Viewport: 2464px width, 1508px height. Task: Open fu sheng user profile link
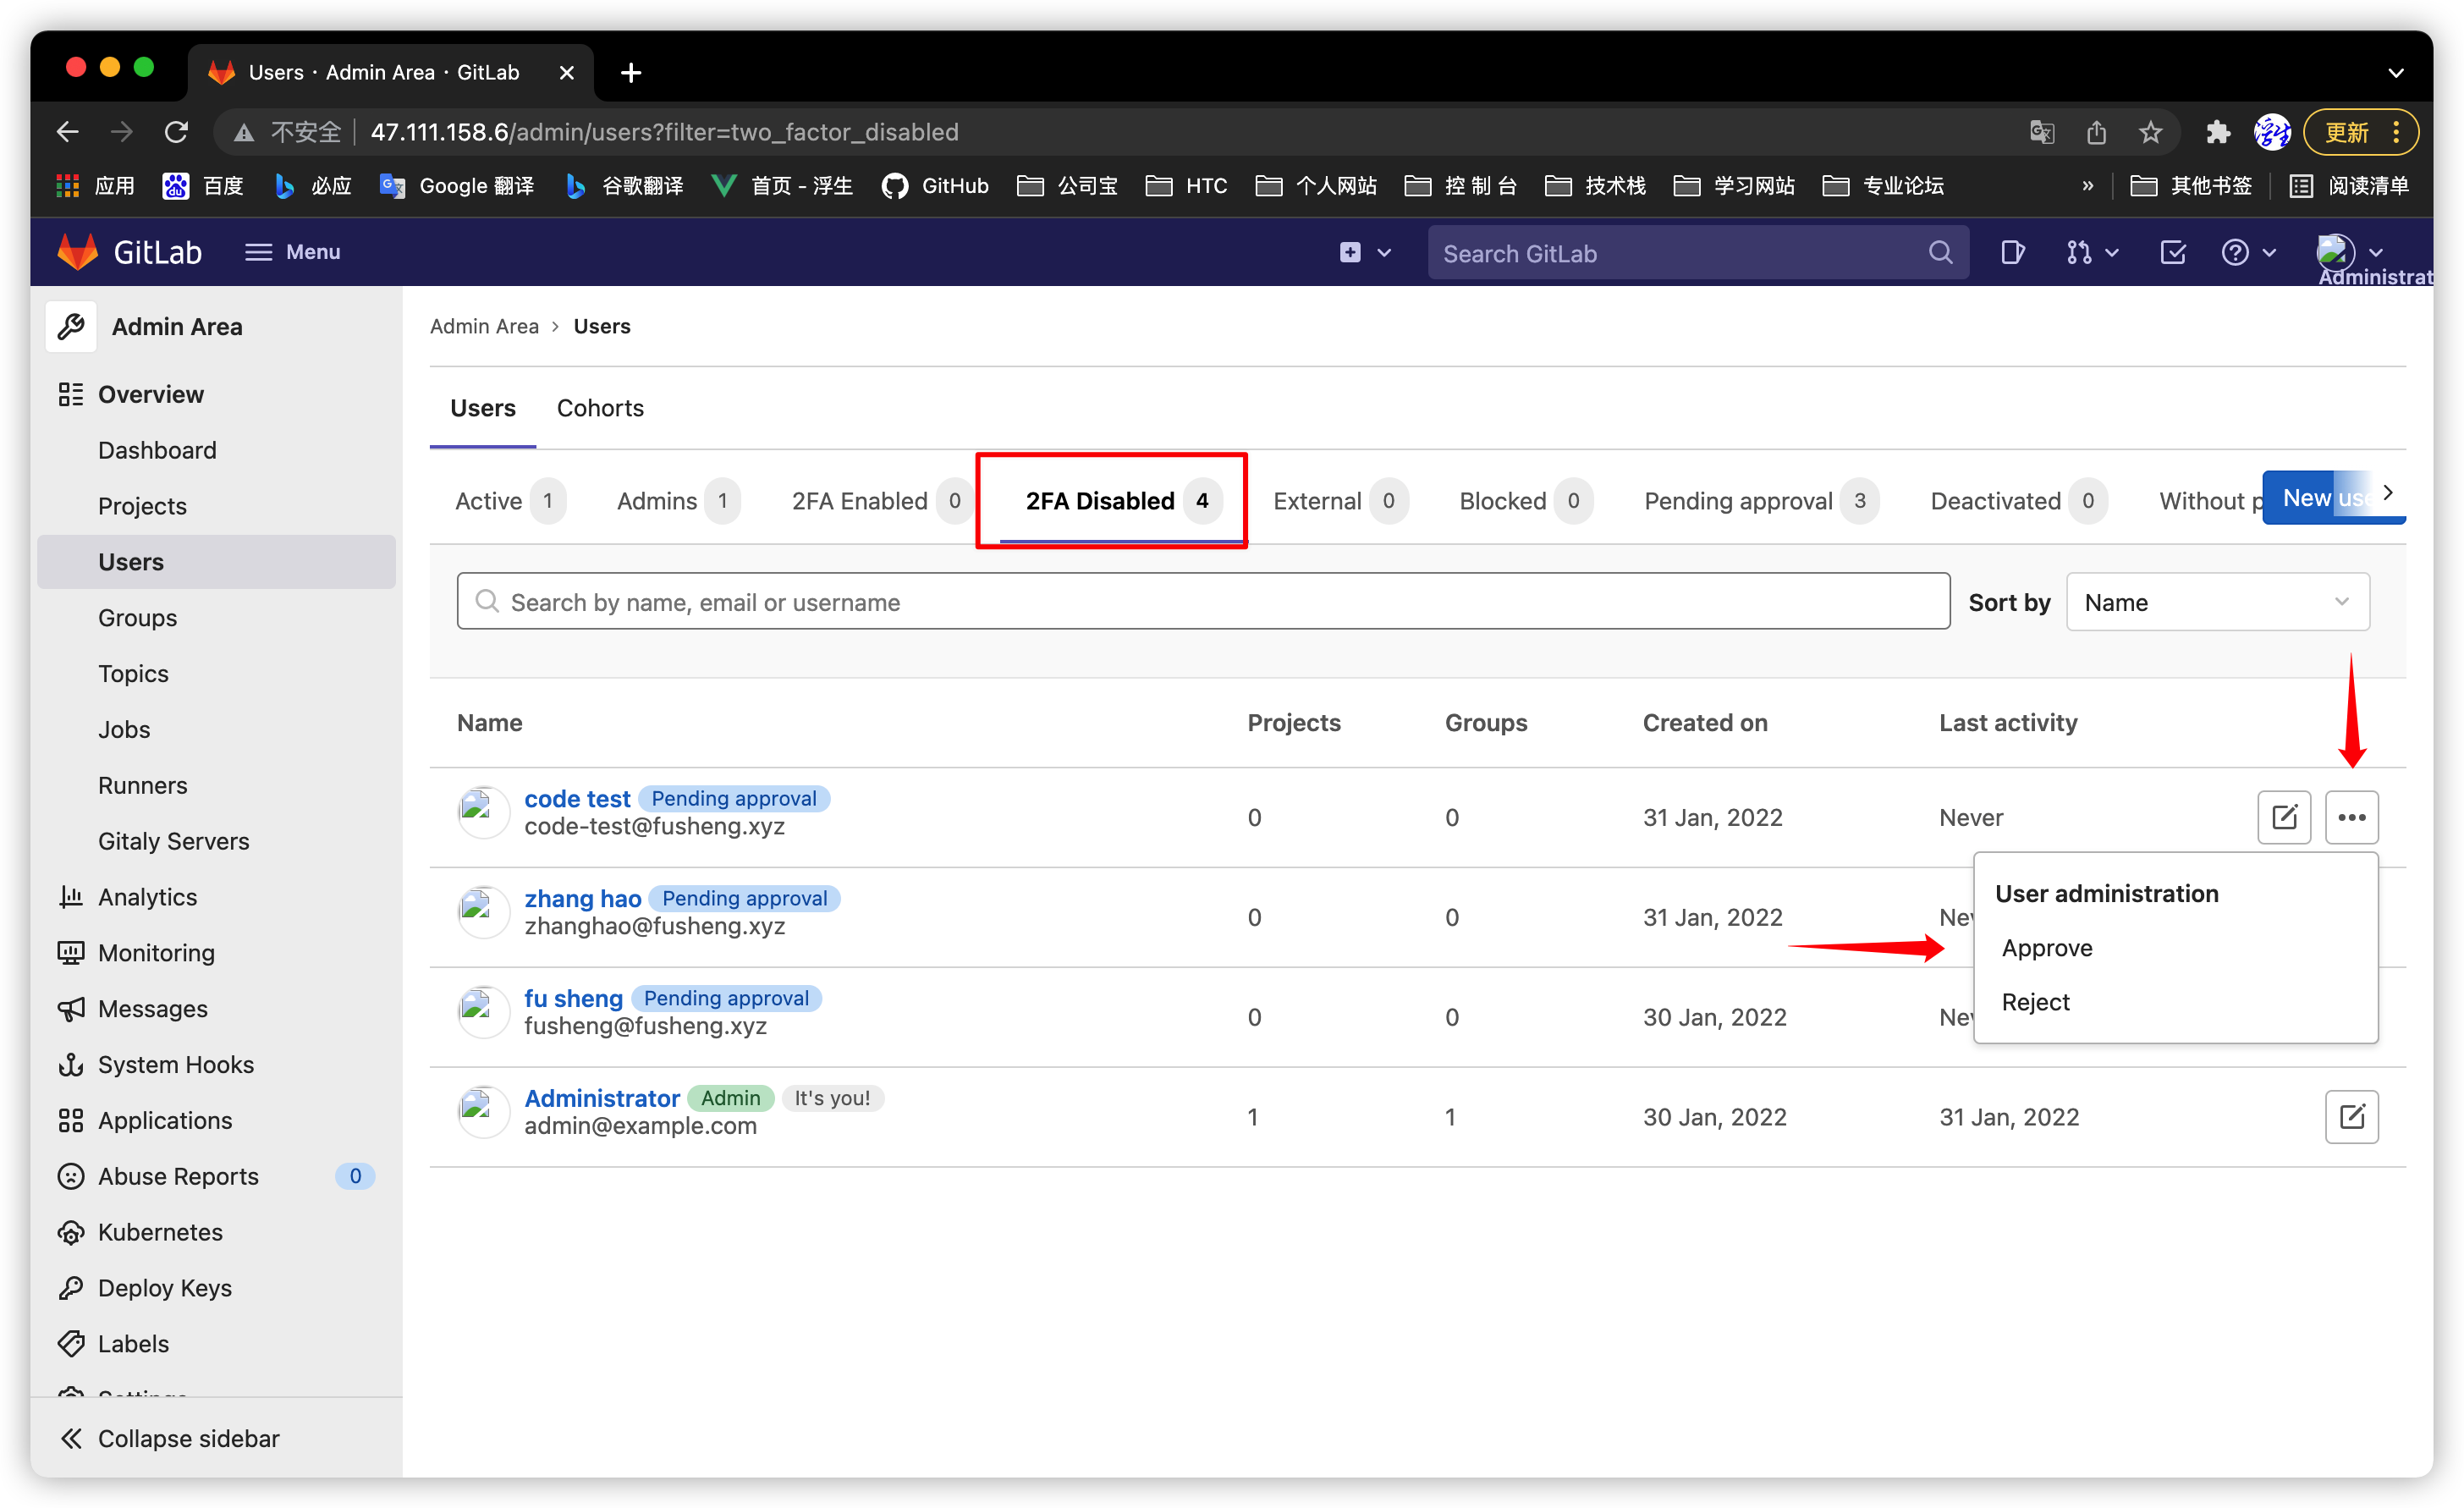coord(573,998)
